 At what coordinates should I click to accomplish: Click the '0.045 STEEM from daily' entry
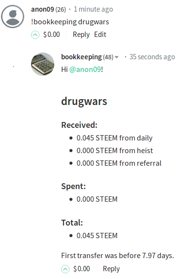pyautogui.click(x=114, y=138)
